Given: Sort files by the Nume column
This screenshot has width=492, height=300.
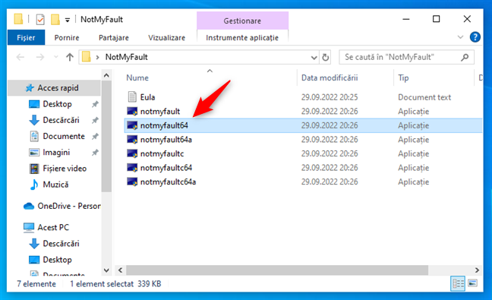Looking at the screenshot, I should (x=137, y=77).
